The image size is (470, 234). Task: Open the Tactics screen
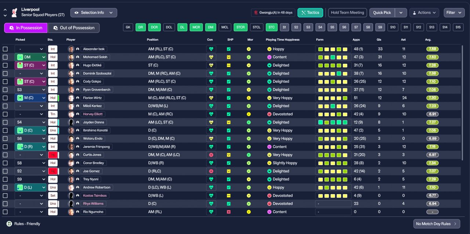point(310,12)
